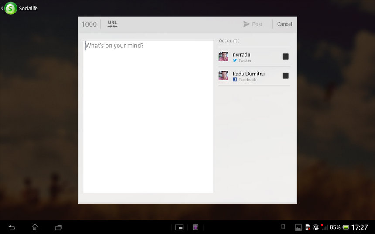Check the nwradu Twitter account checkbox
This screenshot has height=234, width=375.
(285, 57)
